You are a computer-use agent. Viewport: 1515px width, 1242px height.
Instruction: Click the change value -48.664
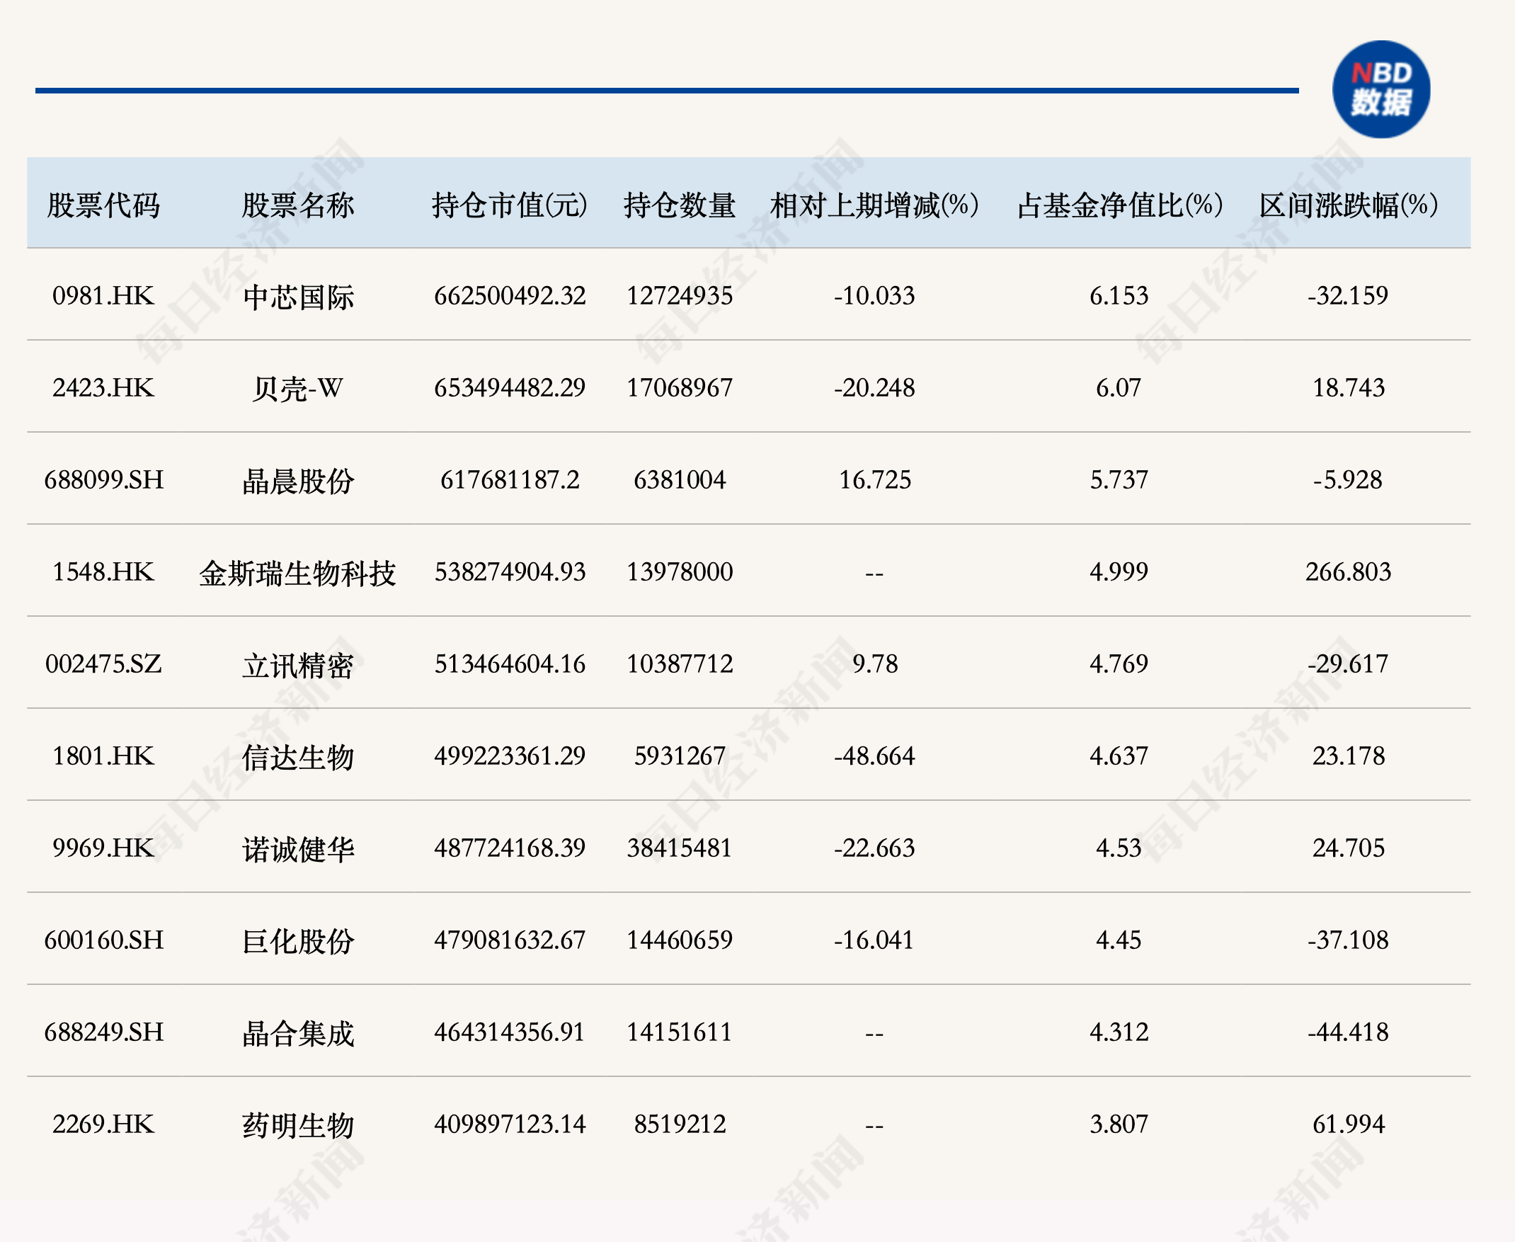pyautogui.click(x=874, y=756)
